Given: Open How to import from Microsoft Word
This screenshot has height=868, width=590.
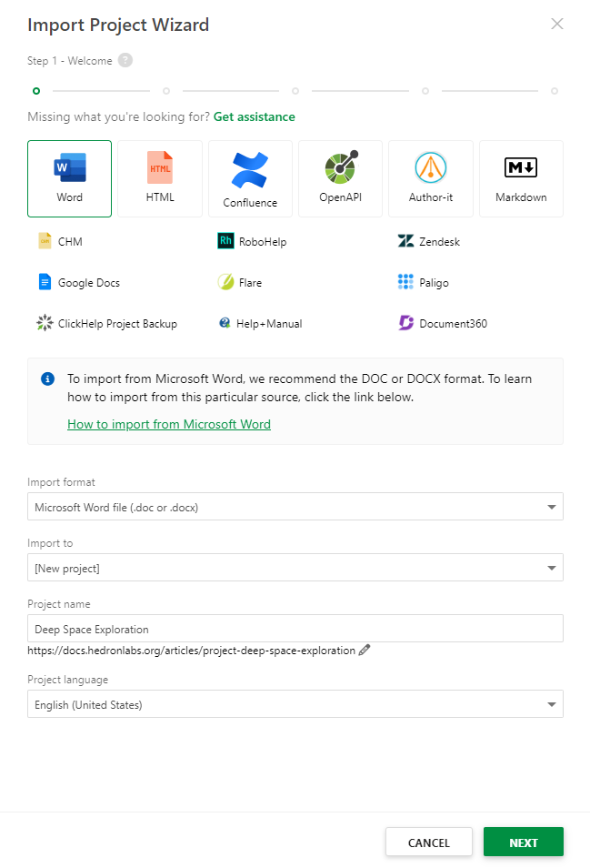Looking at the screenshot, I should [x=168, y=424].
